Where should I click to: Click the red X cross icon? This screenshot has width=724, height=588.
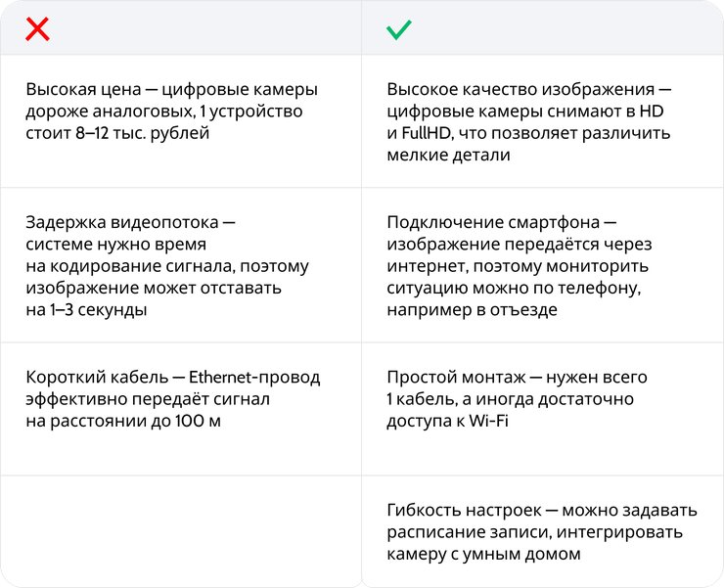point(37,29)
